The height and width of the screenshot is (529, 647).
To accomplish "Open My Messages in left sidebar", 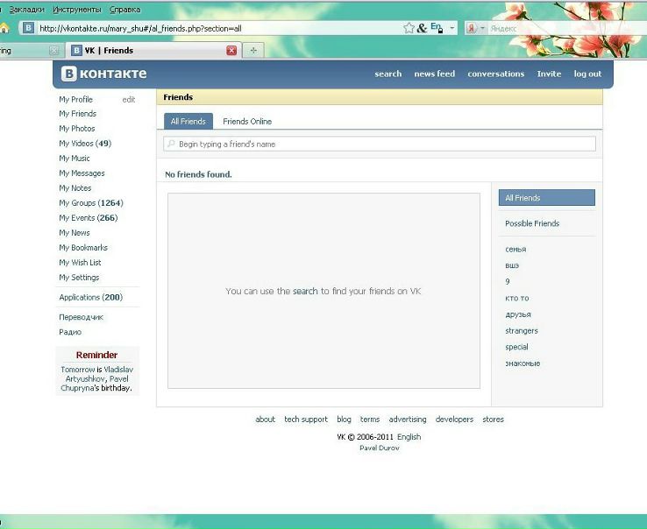I will [x=82, y=173].
